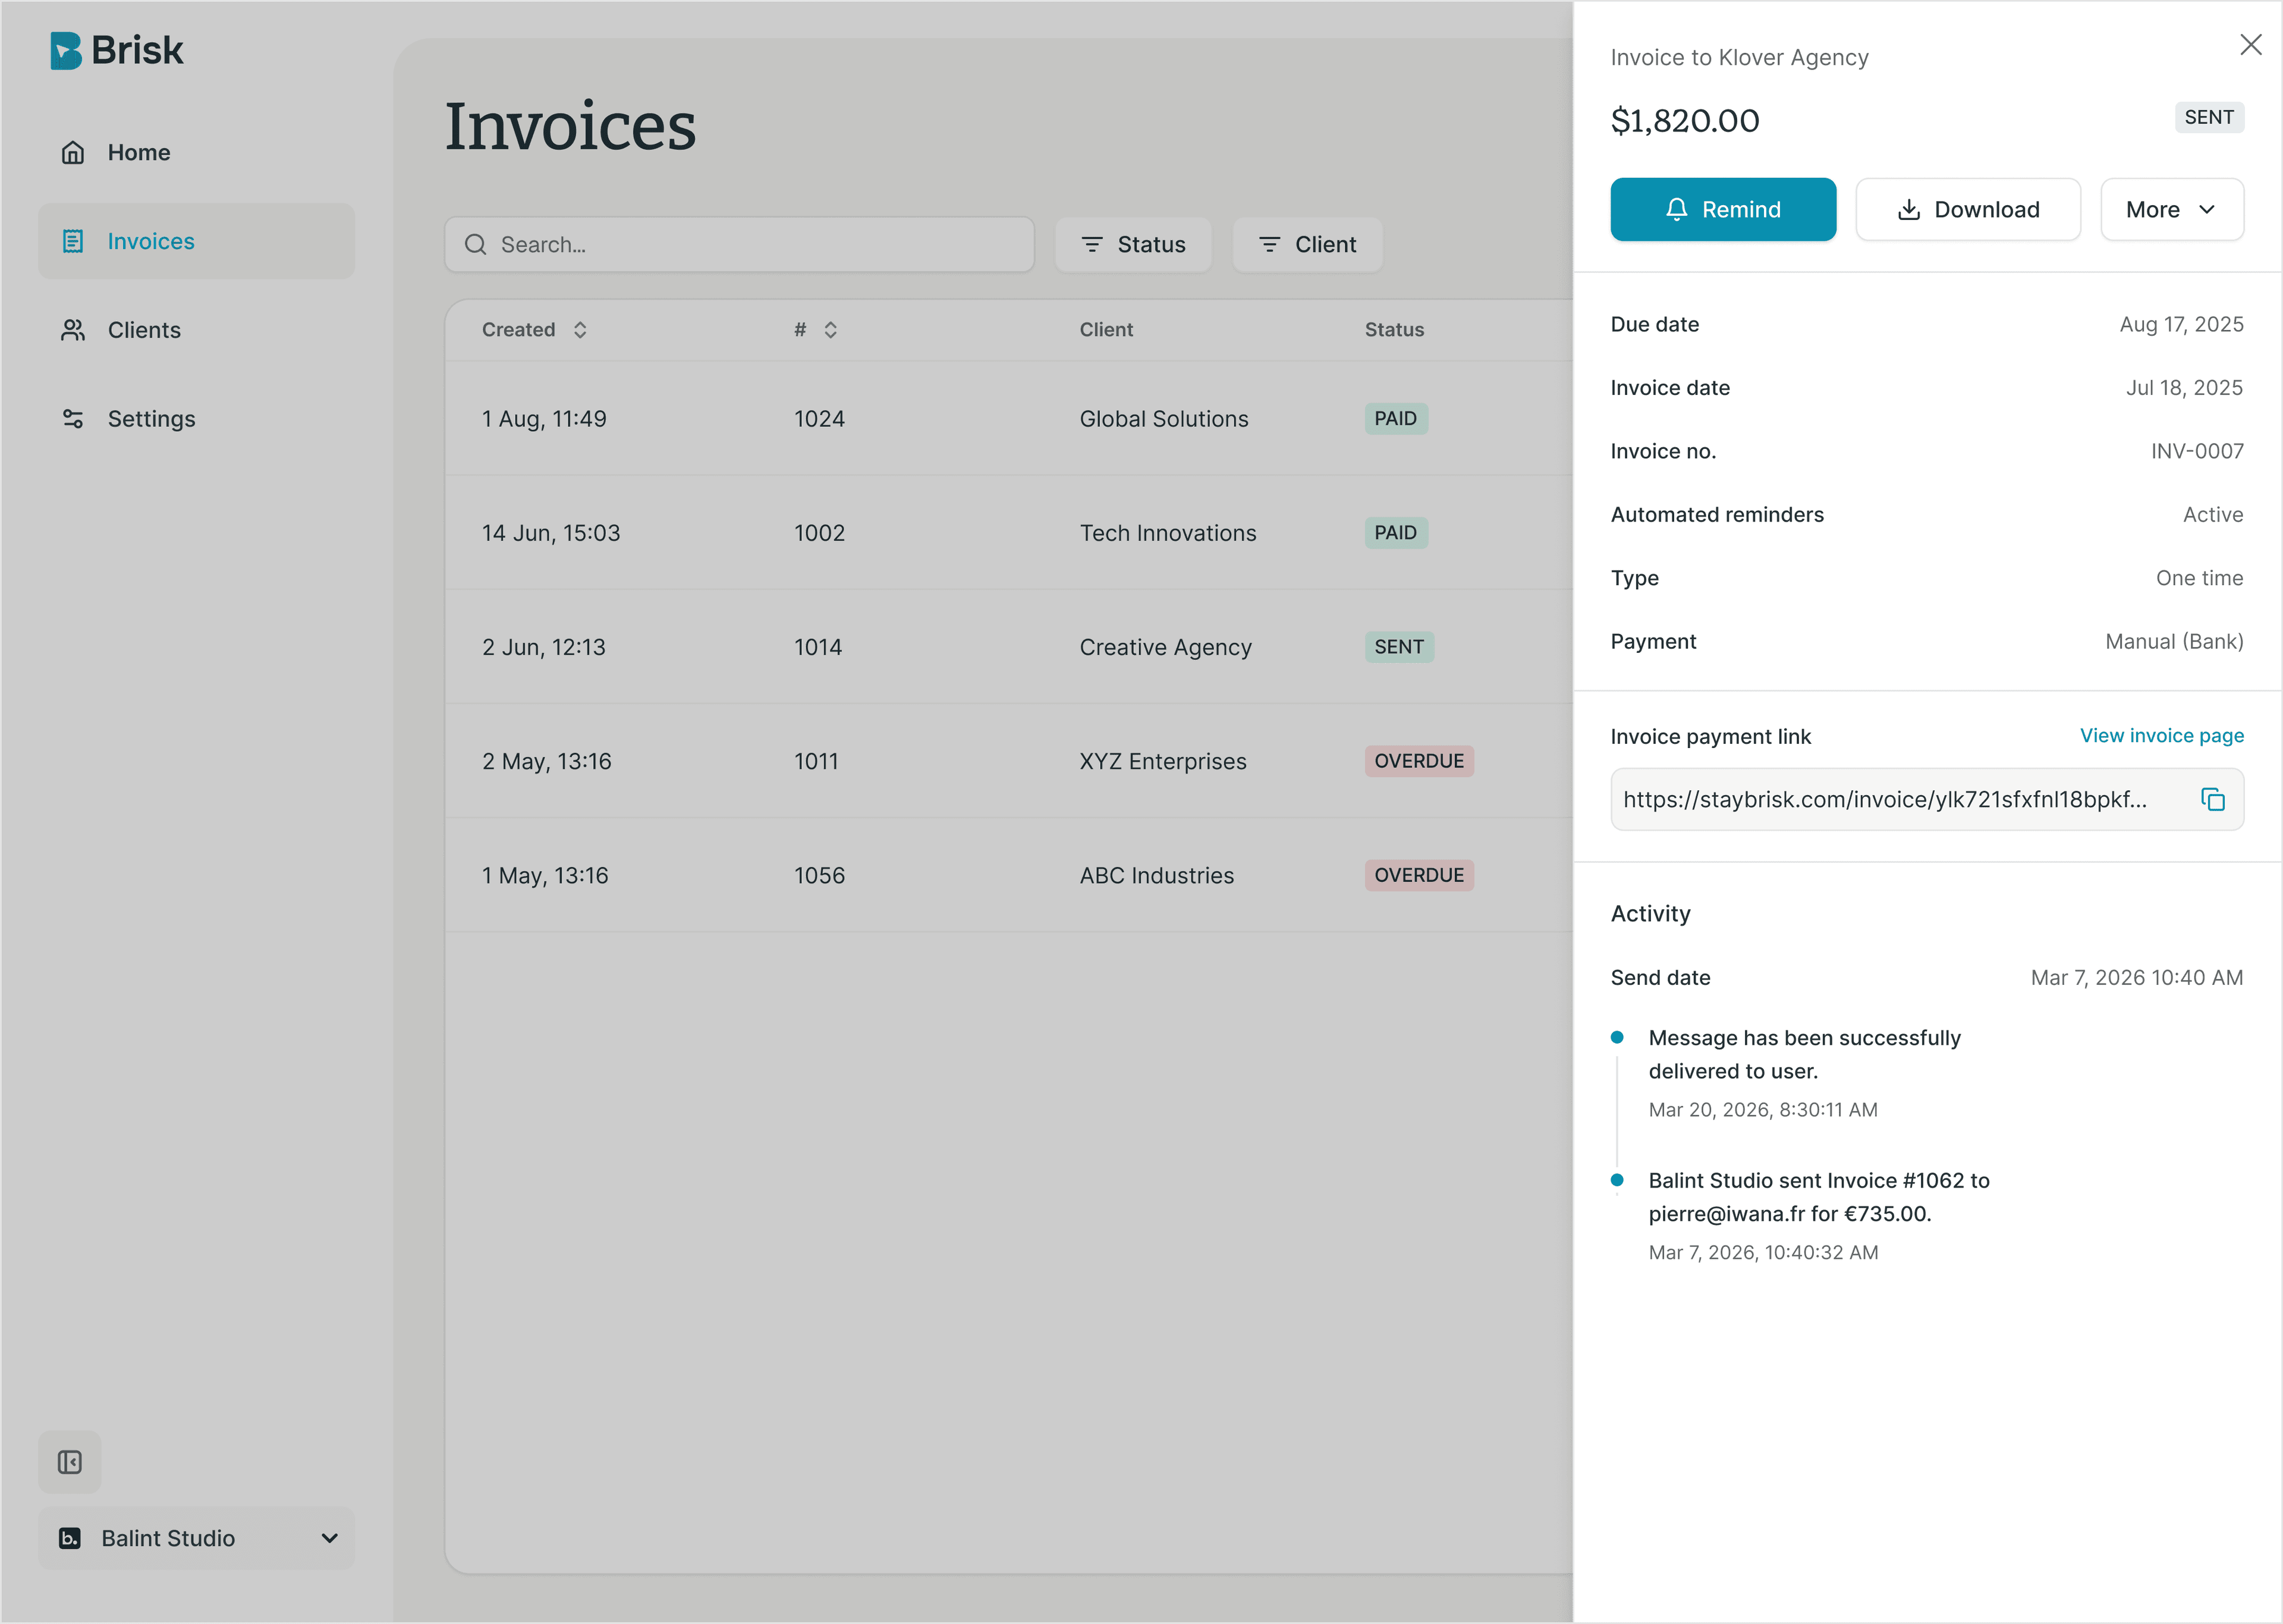Sort by Created using the sort arrows
Screen dimensions: 2283x1624
tap(580, 330)
